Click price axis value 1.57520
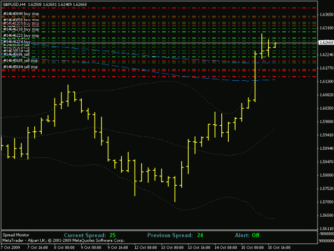The width and height of the screenshot is (334, 251). click(327, 188)
